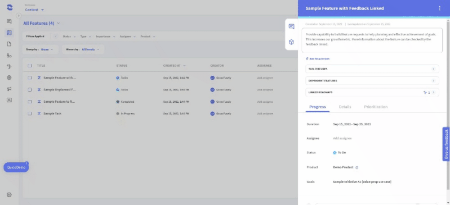Viewport: 450px width, 205px height.
Task: Switch to the Progress tab
Action: point(318,107)
